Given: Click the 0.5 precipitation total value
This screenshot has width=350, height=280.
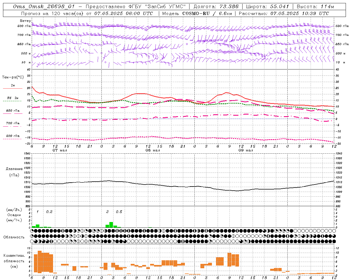Looking at the screenshot, I should (119, 212).
